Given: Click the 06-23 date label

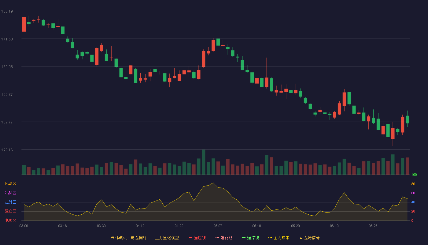Looking at the screenshot, I should [373, 226].
